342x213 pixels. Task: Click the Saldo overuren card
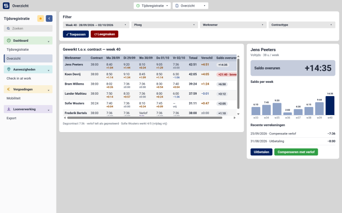293,68
